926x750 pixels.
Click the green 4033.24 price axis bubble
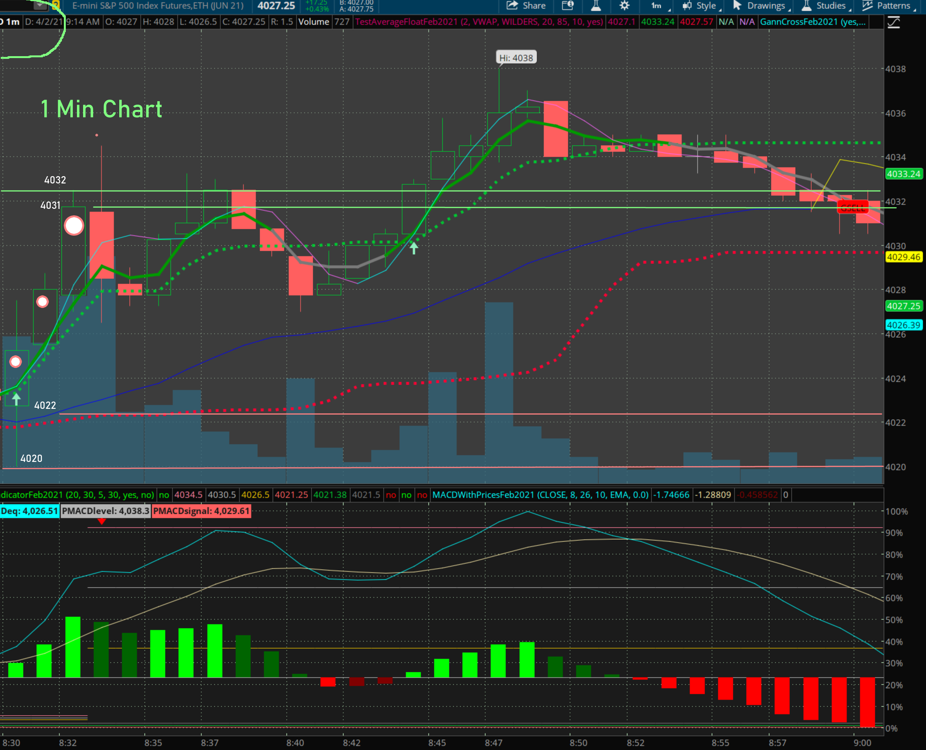904,174
